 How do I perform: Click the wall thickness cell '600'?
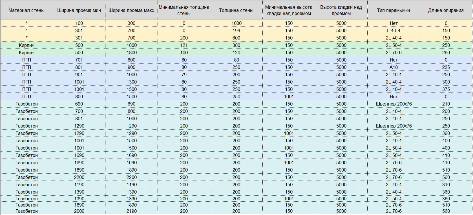tap(236, 38)
